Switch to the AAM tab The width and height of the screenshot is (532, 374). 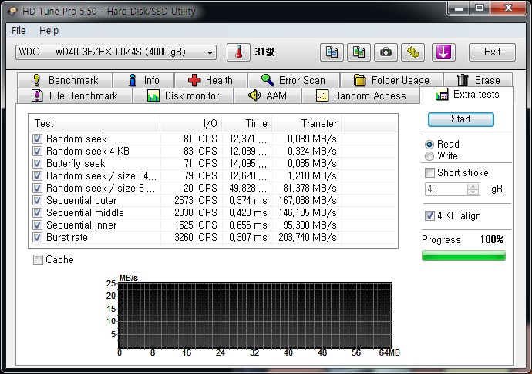[x=268, y=96]
